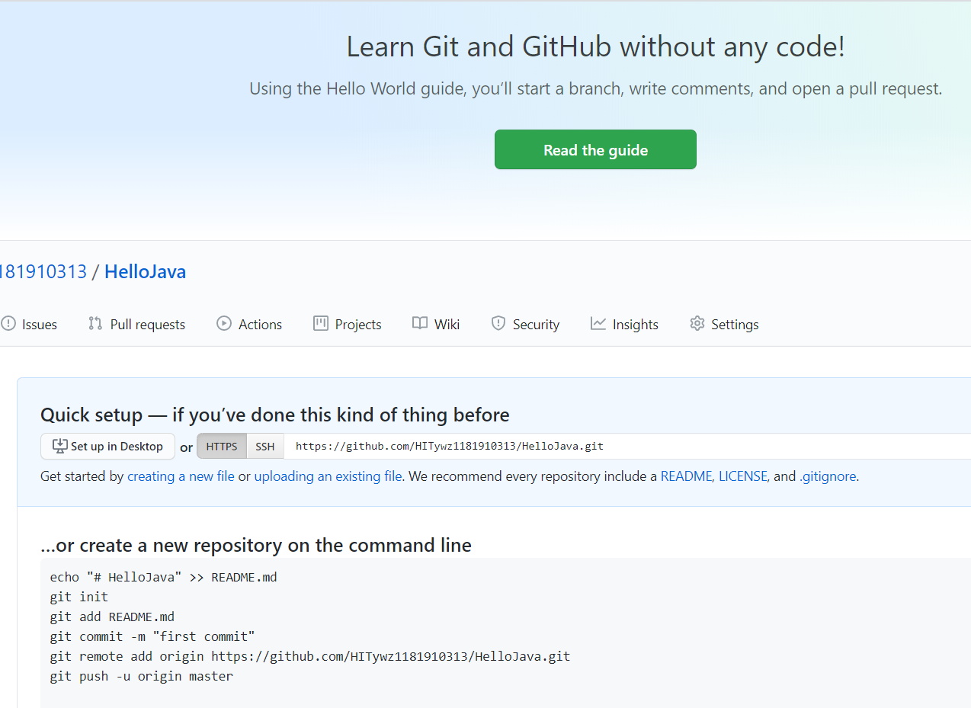
Task: Click the Security shield icon
Action: (x=498, y=323)
